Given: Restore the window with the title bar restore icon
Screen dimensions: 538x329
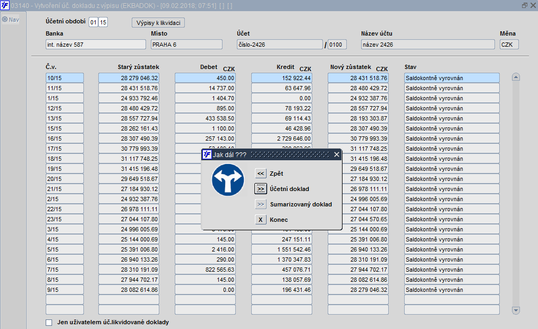Looking at the screenshot, I should (x=525, y=5).
